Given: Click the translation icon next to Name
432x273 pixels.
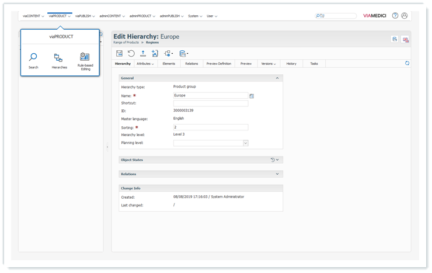Looking at the screenshot, I should (252, 95).
